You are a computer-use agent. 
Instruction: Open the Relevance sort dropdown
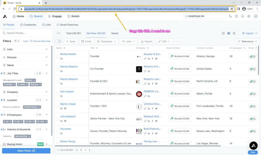point(247,42)
